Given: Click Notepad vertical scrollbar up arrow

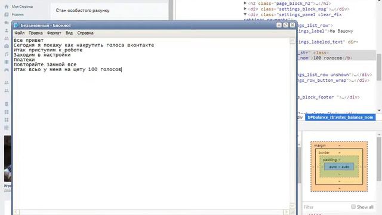Looking at the screenshot, I should (x=292, y=41).
